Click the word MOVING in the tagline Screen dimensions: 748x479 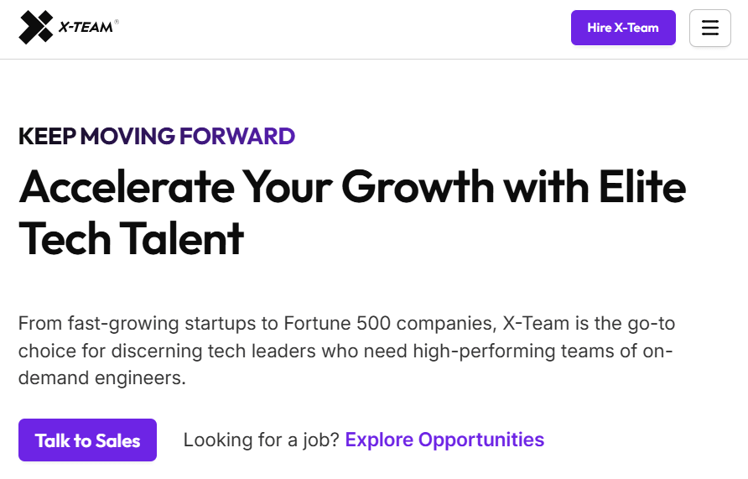tap(127, 136)
